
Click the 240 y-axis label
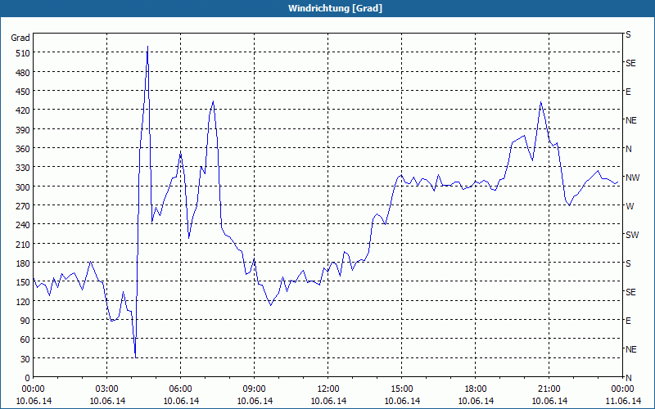23,226
